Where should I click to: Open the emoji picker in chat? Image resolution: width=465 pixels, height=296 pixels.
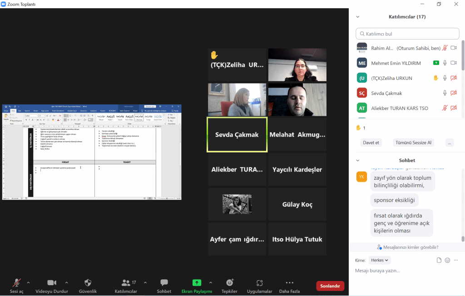tap(447, 260)
